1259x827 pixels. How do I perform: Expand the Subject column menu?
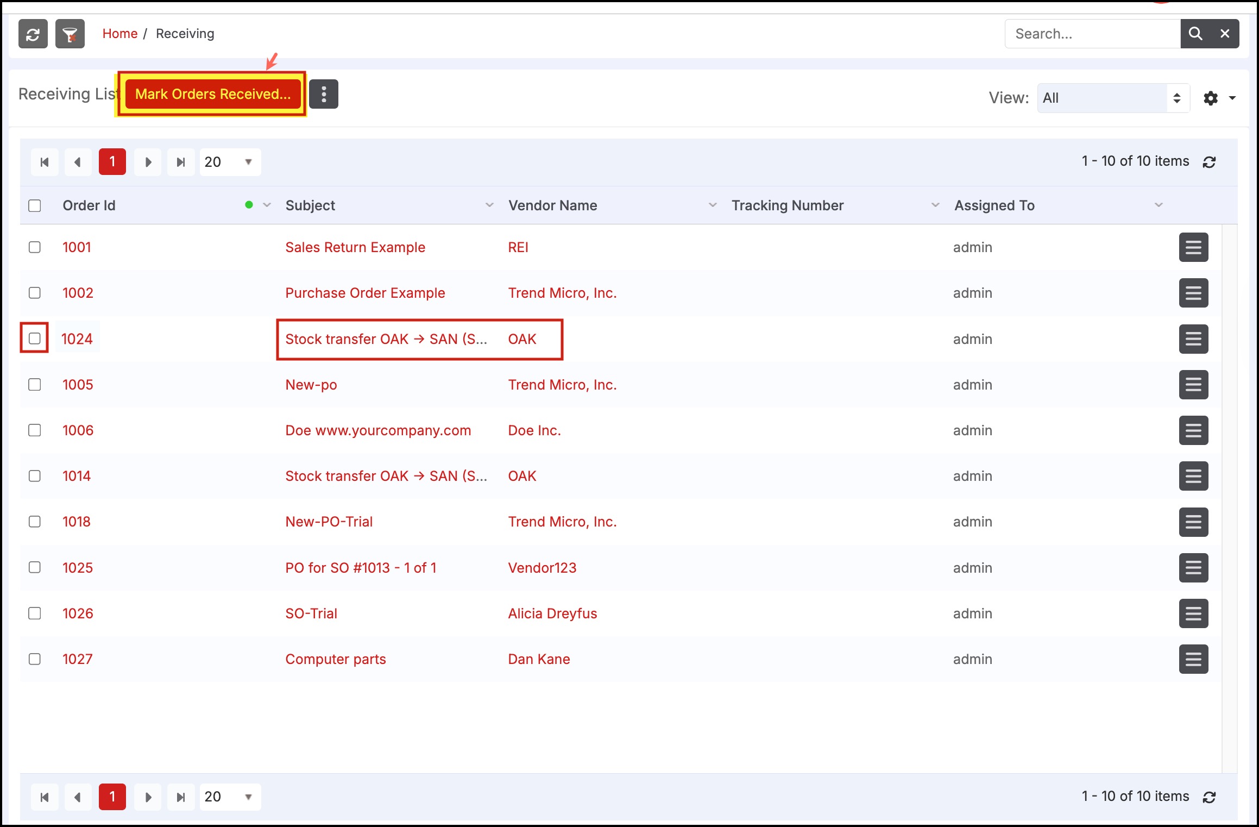pos(489,205)
